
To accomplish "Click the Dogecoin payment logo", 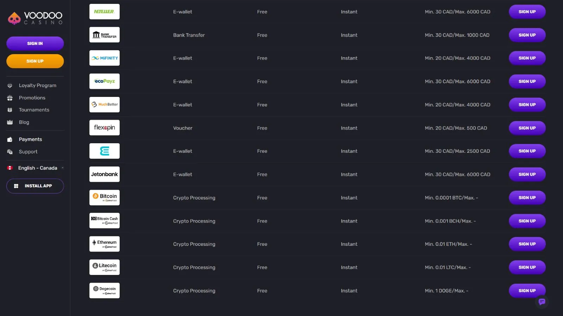I will (105, 291).
